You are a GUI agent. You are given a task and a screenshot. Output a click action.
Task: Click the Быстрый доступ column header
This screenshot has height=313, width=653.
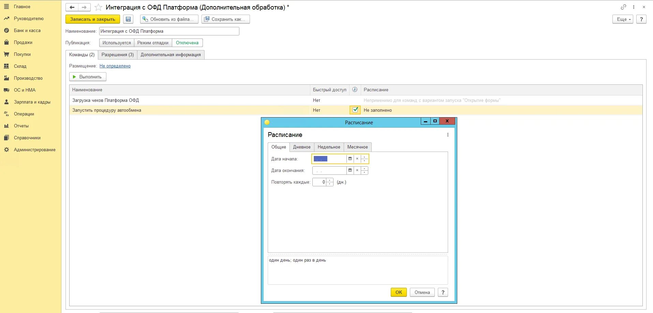pyautogui.click(x=329, y=90)
